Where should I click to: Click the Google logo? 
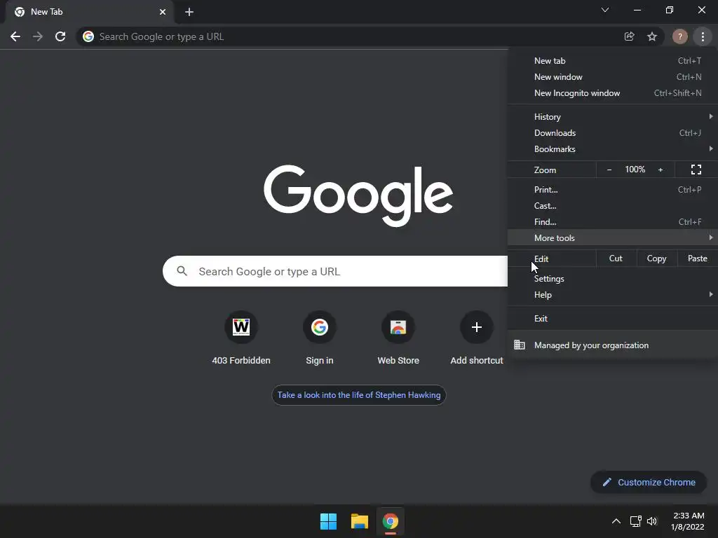click(x=358, y=196)
